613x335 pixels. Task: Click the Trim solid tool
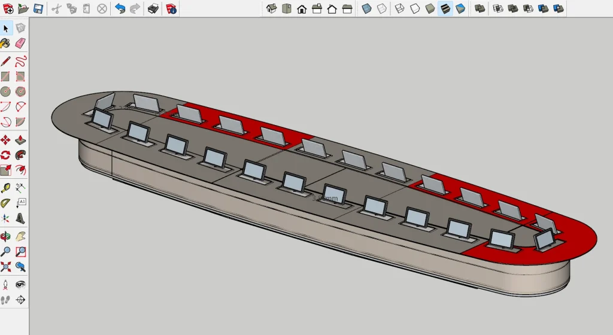click(544, 8)
